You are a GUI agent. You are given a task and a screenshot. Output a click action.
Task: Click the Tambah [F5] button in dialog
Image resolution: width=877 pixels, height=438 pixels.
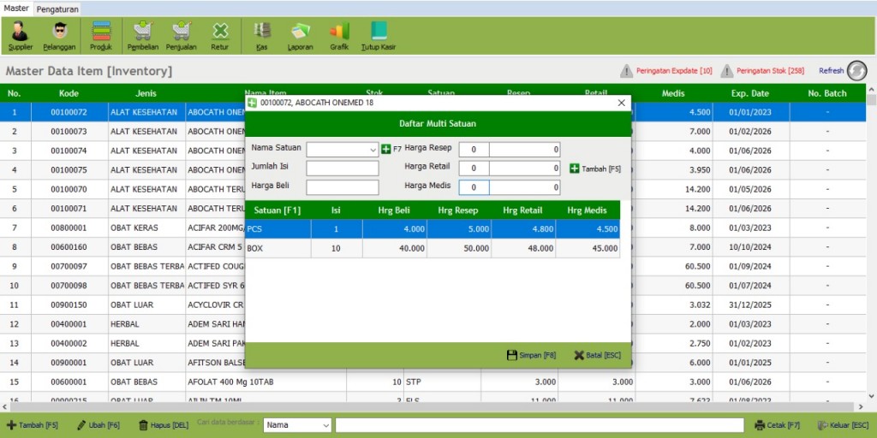pos(595,169)
